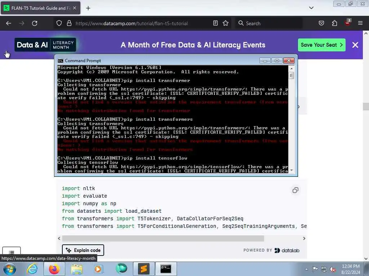Click the 'import nltk' code line
This screenshot has height=276, width=369.
click(78, 188)
